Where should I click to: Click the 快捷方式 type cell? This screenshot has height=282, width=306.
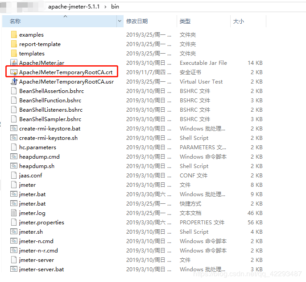pyautogui.click(x=190, y=204)
